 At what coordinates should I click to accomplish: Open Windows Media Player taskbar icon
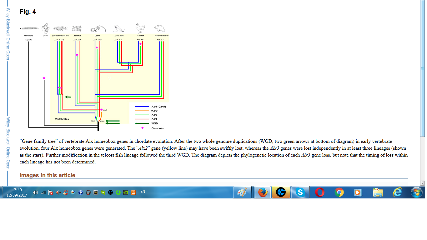(358, 192)
